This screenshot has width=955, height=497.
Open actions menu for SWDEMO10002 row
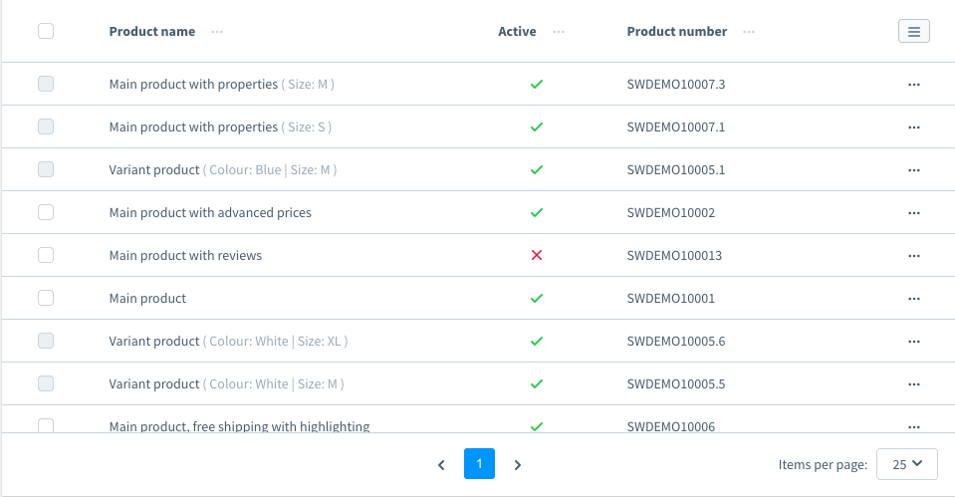tap(913, 213)
